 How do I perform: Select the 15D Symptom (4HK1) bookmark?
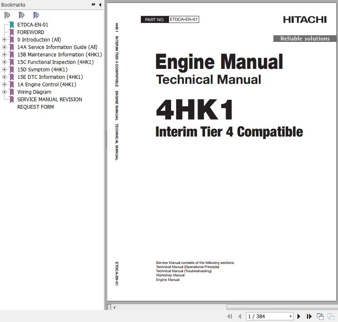coord(43,70)
